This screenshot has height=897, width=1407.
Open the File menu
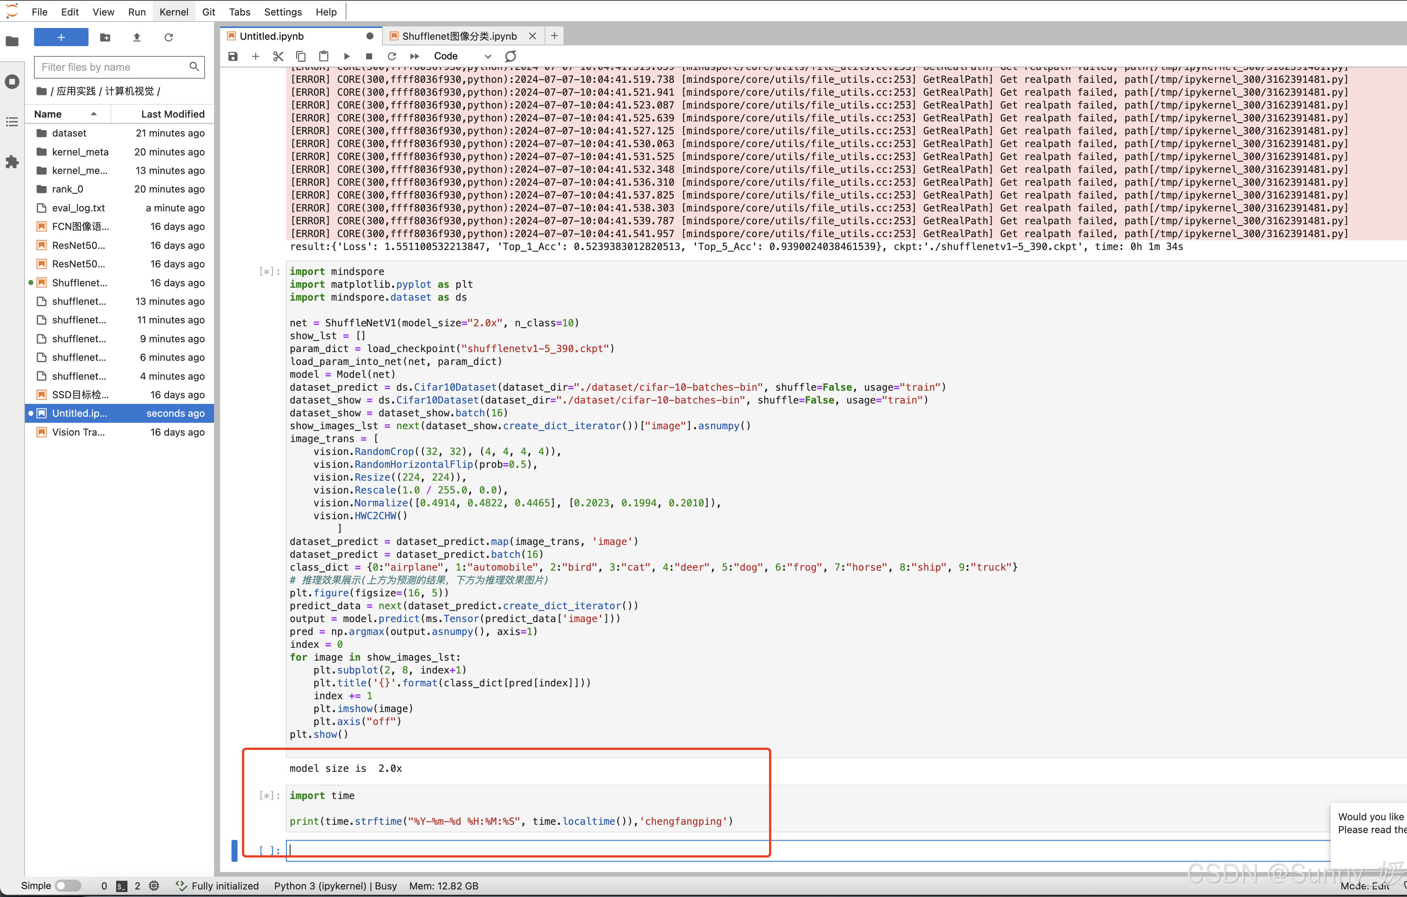40,12
